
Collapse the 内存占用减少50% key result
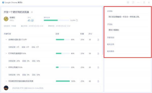coord(6,67)
